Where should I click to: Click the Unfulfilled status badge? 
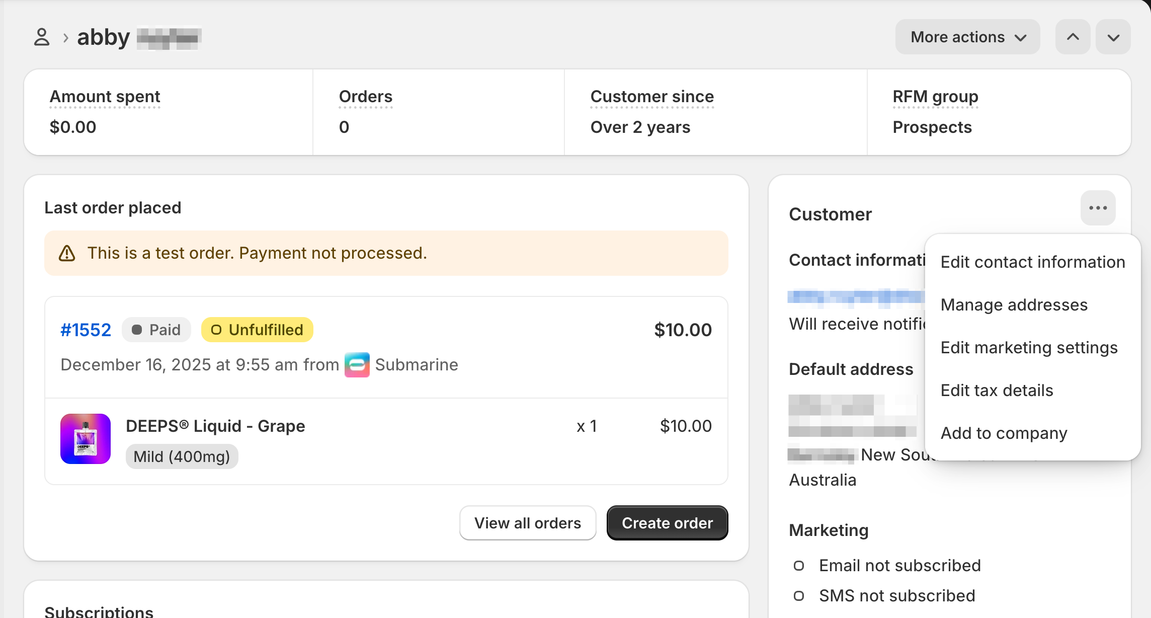pyautogui.click(x=257, y=330)
